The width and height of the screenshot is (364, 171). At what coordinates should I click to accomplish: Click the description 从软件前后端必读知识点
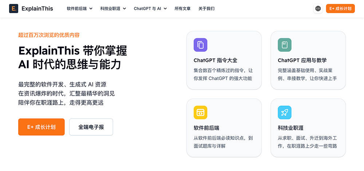(223, 142)
